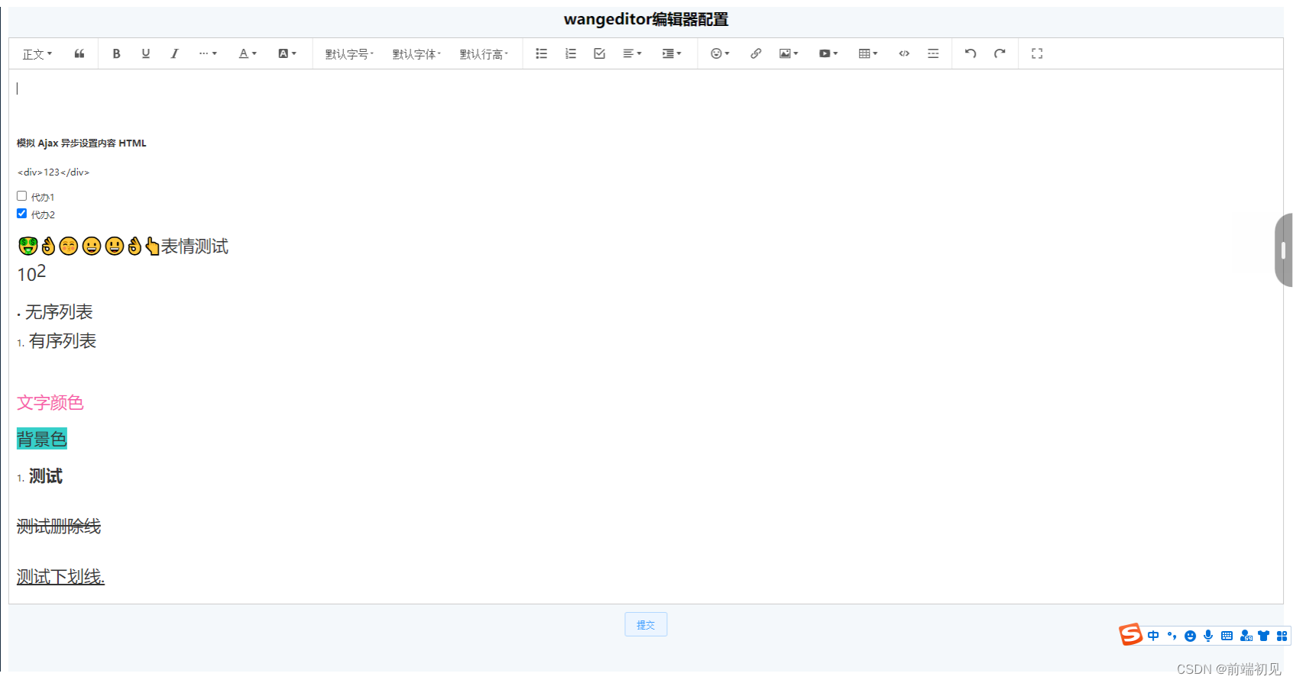Insert a hyperlink

click(755, 53)
